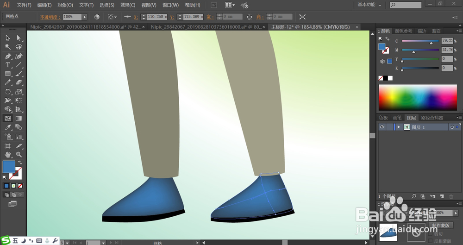The width and height of the screenshot is (463, 245).
Task: Select the Line Segment tool
Action: (19, 65)
